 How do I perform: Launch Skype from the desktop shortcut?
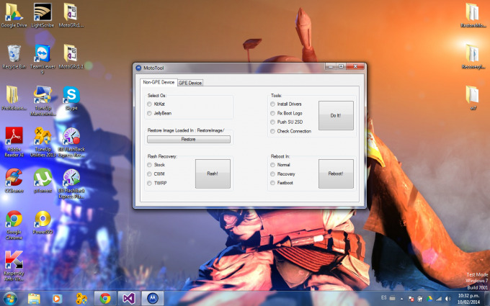click(71, 96)
